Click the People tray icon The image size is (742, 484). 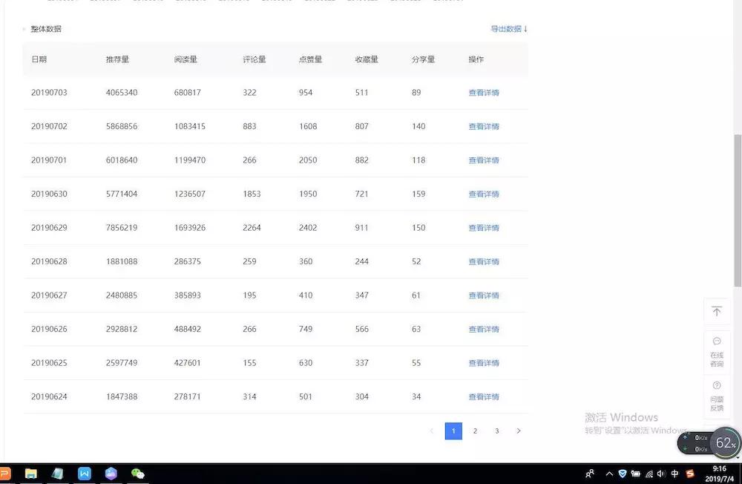(x=590, y=474)
